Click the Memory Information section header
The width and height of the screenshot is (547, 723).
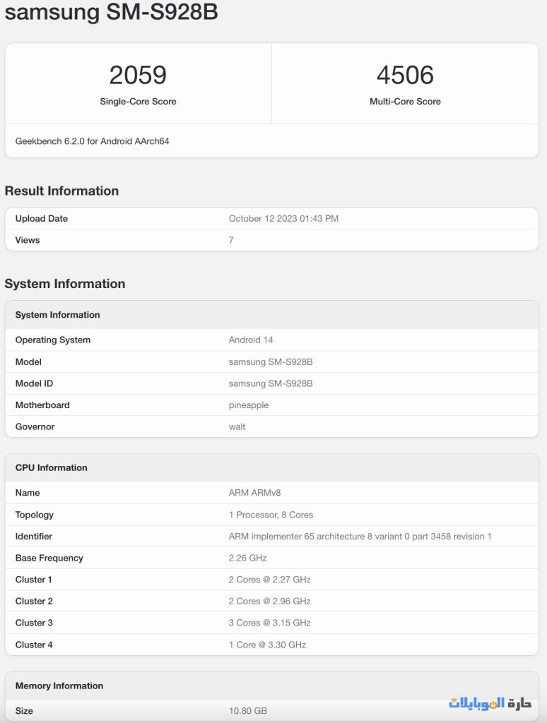tap(59, 686)
